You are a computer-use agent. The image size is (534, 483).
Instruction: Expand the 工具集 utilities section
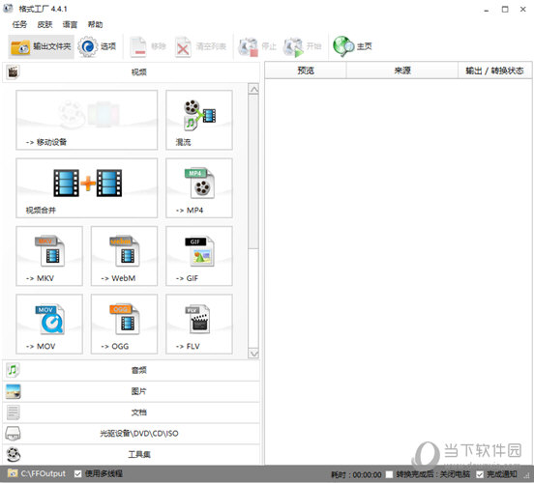point(132,454)
